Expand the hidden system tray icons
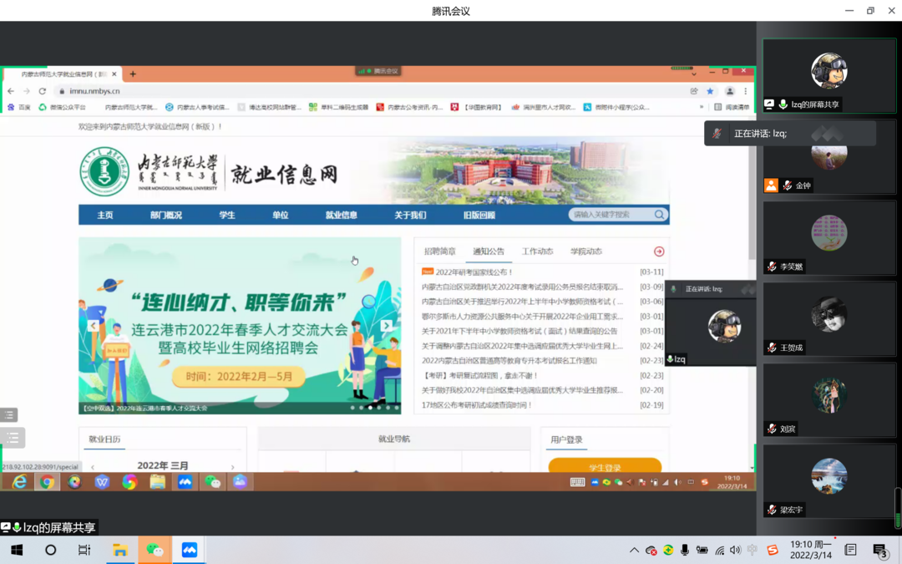902x564 pixels. tap(634, 550)
